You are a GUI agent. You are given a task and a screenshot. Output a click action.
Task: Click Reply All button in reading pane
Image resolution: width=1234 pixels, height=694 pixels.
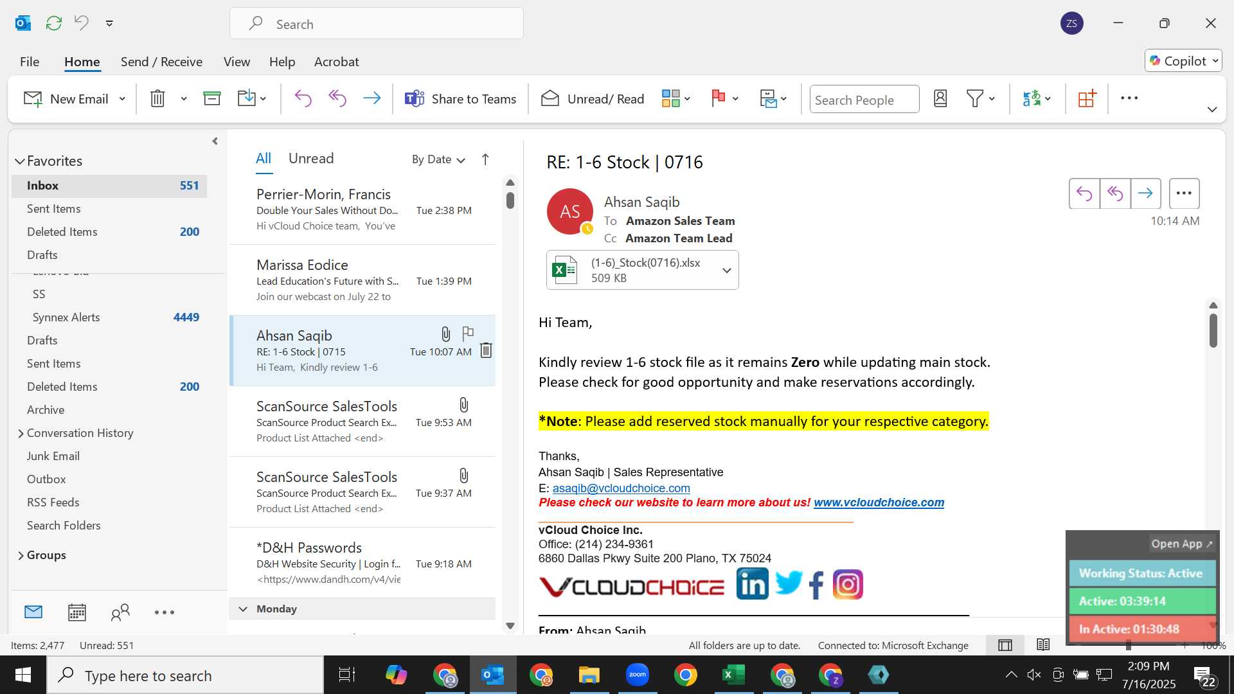1115,193
